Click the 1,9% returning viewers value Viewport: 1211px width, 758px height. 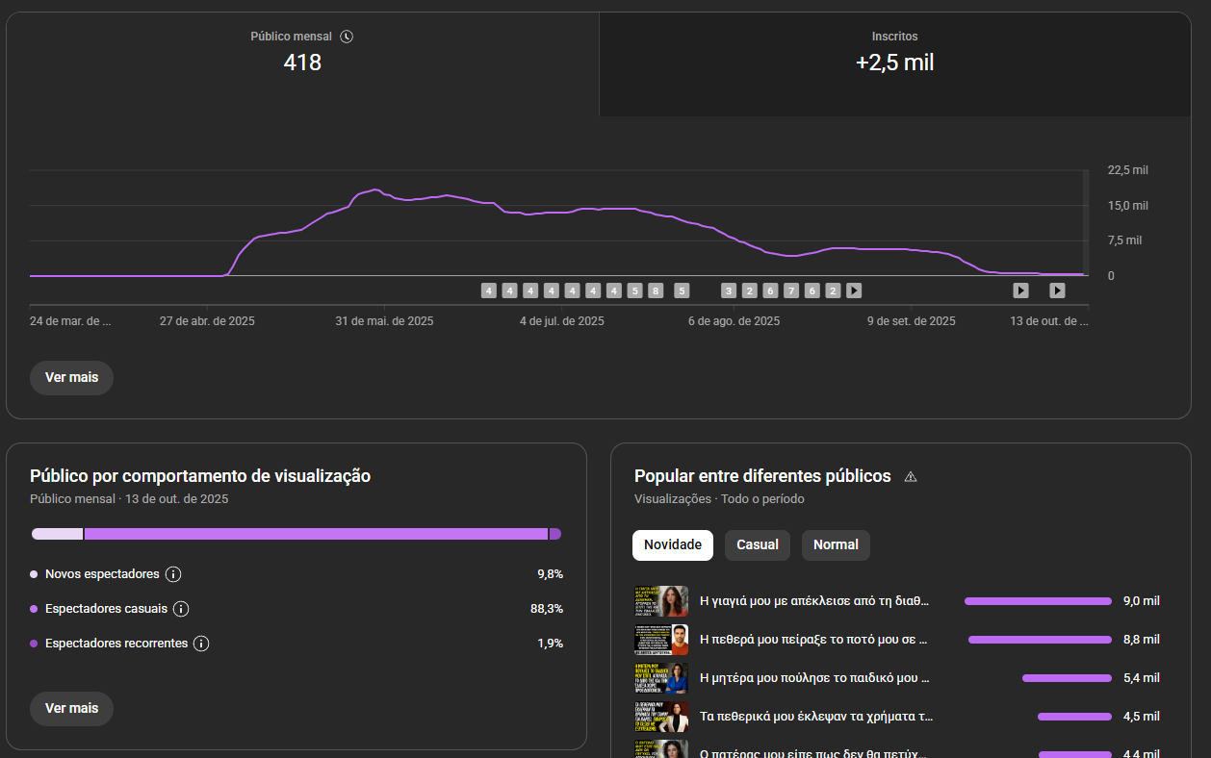pyautogui.click(x=550, y=644)
